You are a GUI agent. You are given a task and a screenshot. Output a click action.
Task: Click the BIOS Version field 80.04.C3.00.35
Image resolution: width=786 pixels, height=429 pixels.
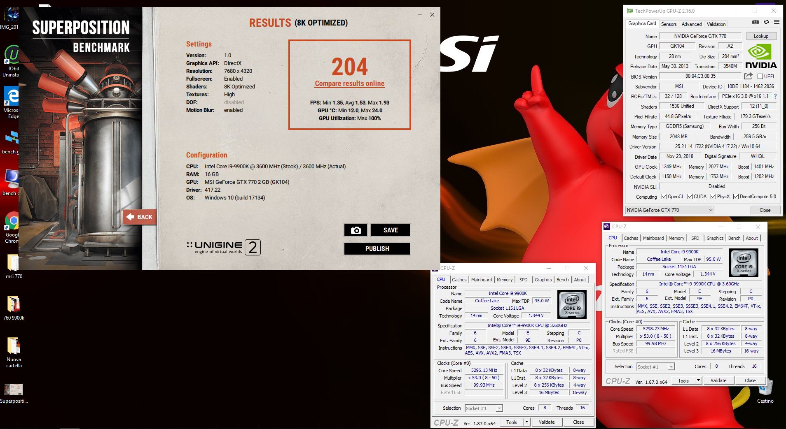[700, 76]
